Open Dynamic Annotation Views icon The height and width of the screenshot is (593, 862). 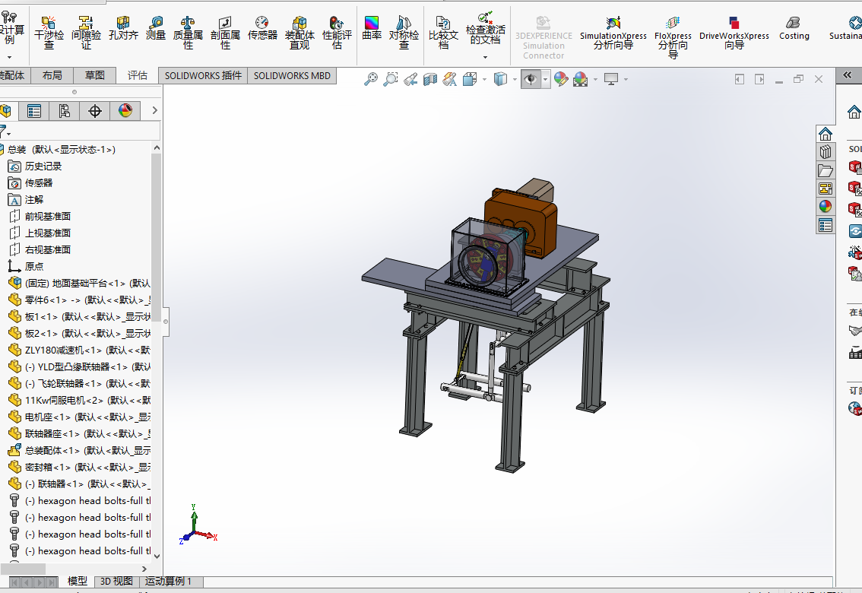[450, 80]
